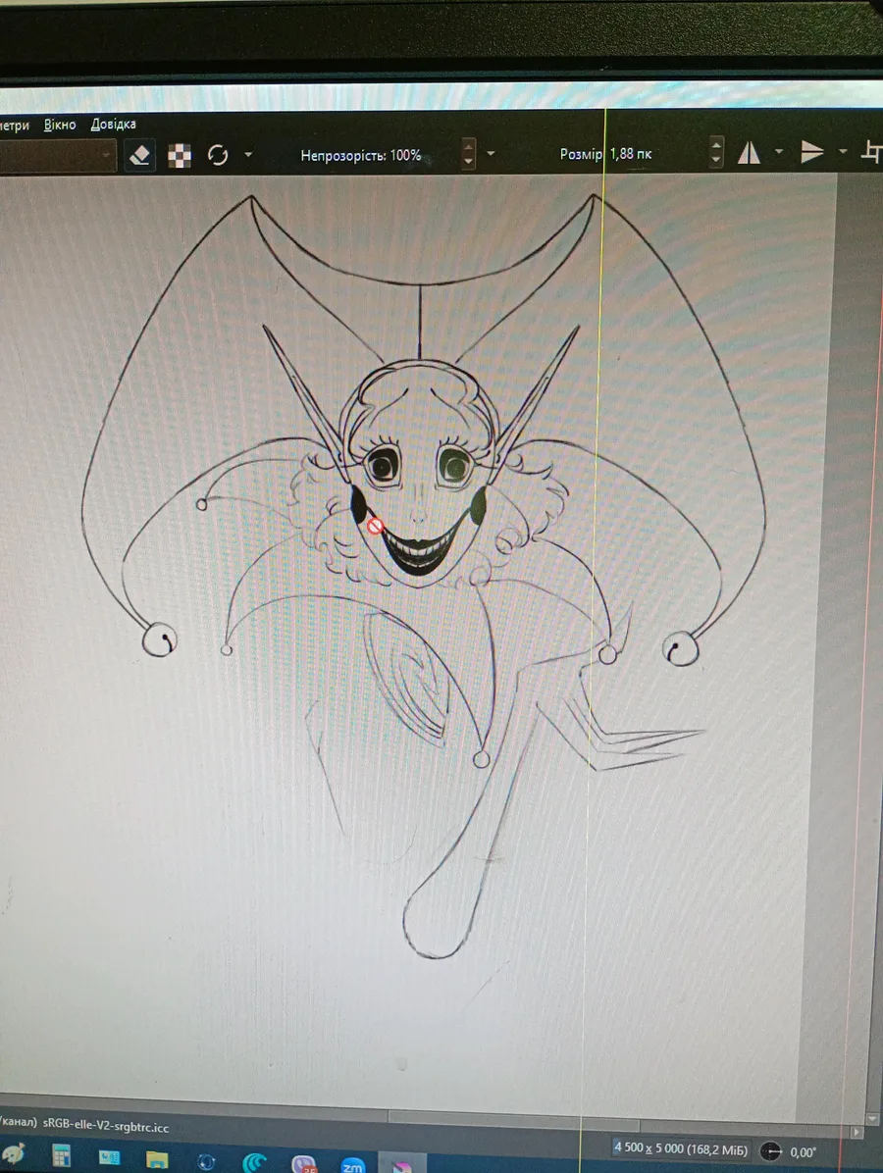The height and width of the screenshot is (1173, 883).
Task: Click the stepper beside Непрозорість slider
Action: pos(468,153)
